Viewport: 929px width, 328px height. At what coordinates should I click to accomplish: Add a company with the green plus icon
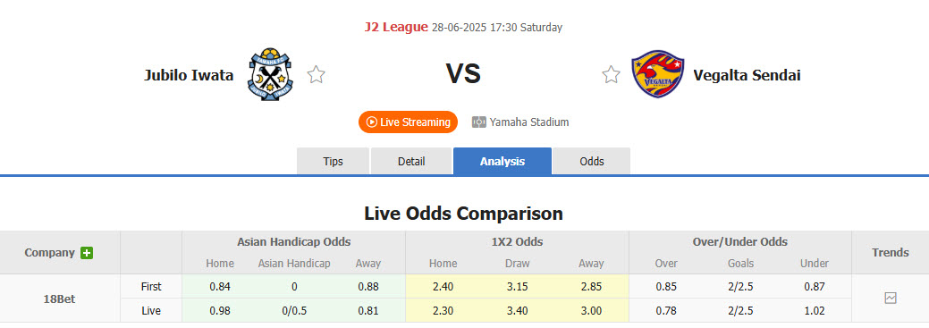tap(87, 253)
